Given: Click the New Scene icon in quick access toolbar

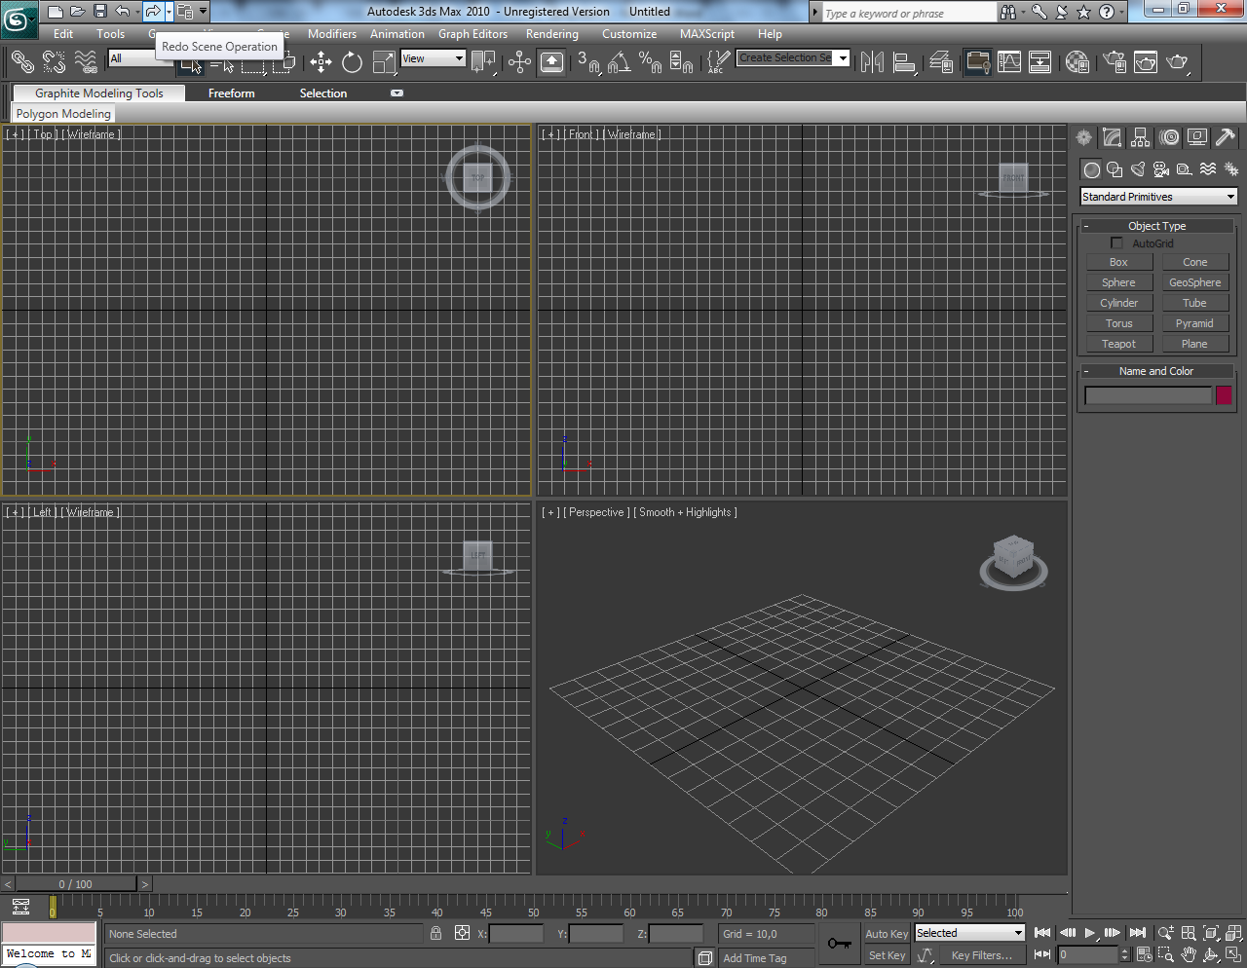Looking at the screenshot, I should (56, 12).
